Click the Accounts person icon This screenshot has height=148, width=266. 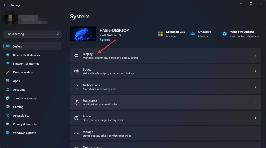point(8,89)
